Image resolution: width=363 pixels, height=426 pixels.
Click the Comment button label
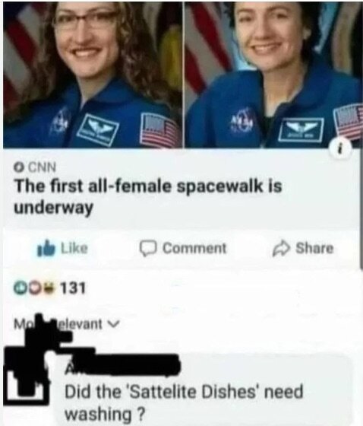coord(194,248)
